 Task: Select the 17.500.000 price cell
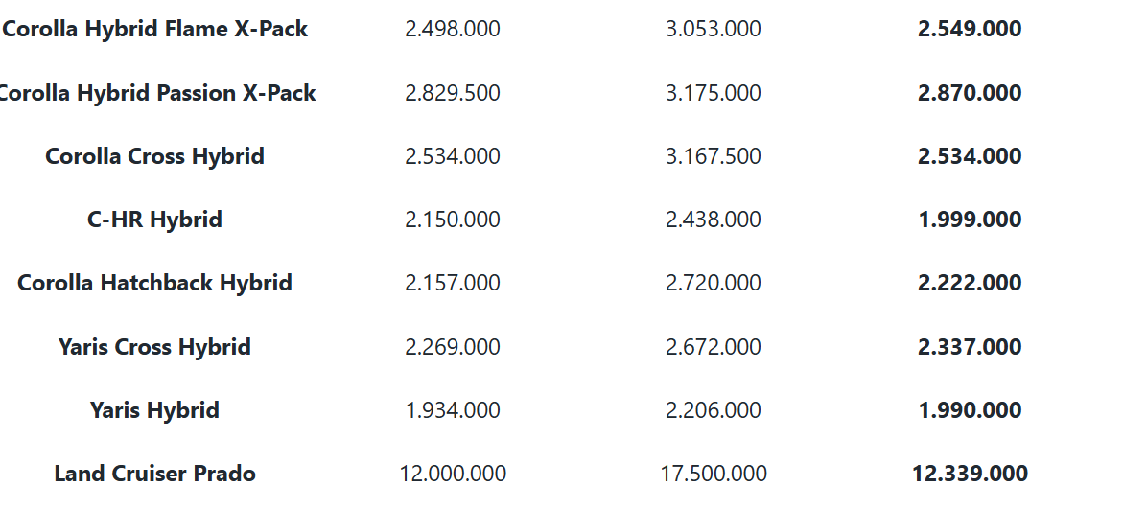714,474
